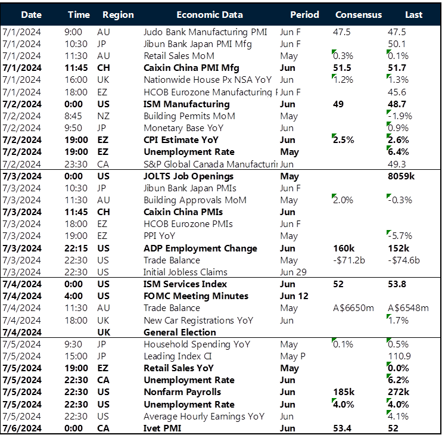This screenshot has height=435, width=442.
Task: Select Retail Sales YoY cell
Action: tap(179, 368)
